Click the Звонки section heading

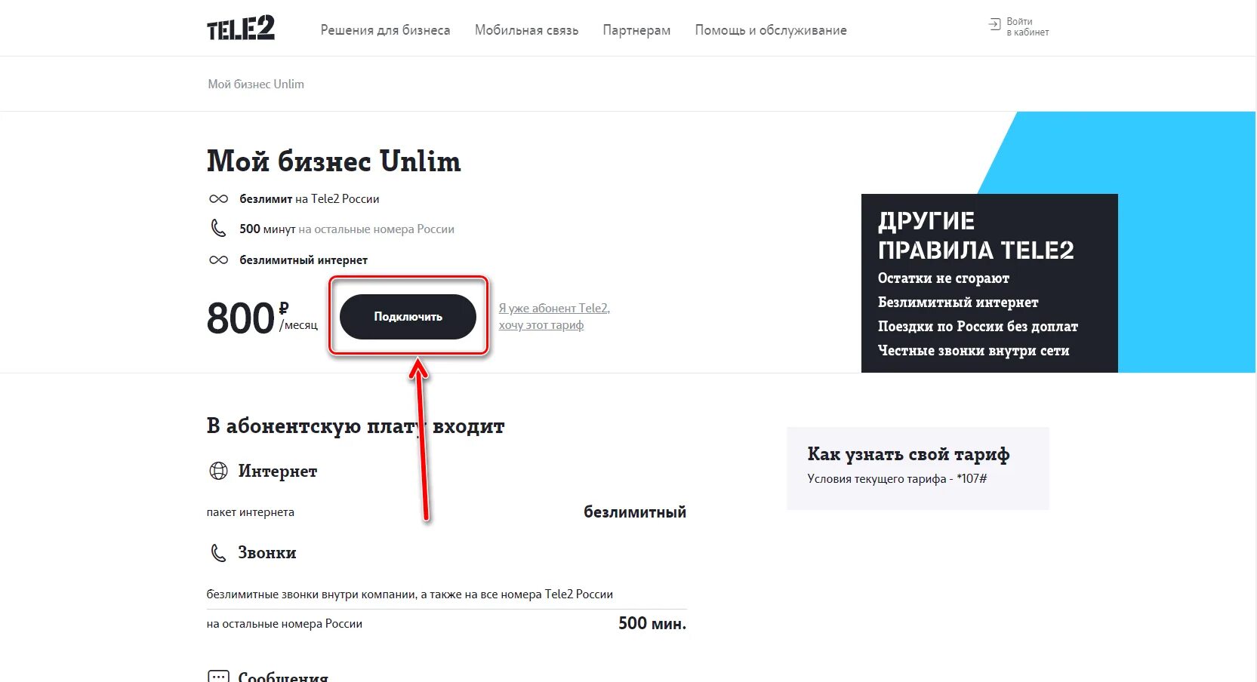pyautogui.click(x=267, y=553)
